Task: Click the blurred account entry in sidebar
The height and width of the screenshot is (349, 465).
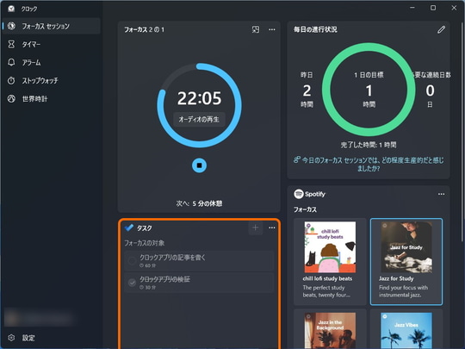Action: click(x=39, y=318)
